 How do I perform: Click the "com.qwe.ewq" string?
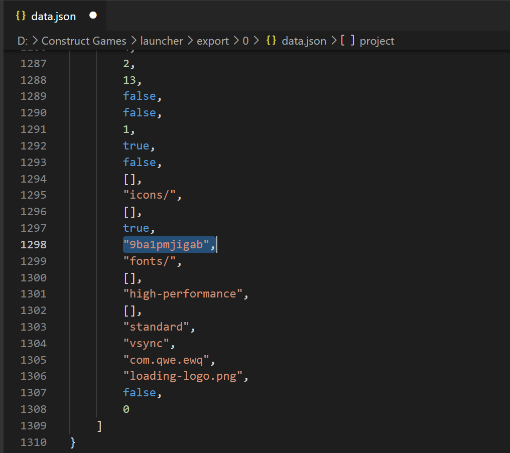166,360
